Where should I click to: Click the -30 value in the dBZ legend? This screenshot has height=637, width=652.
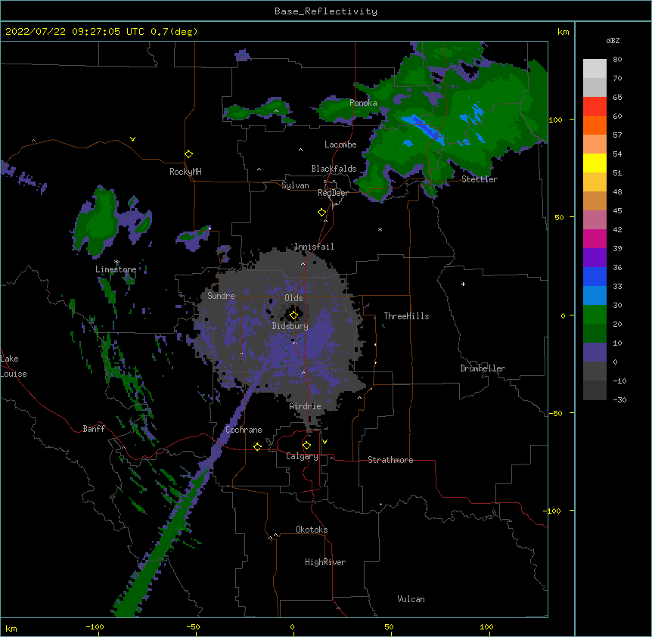point(619,399)
